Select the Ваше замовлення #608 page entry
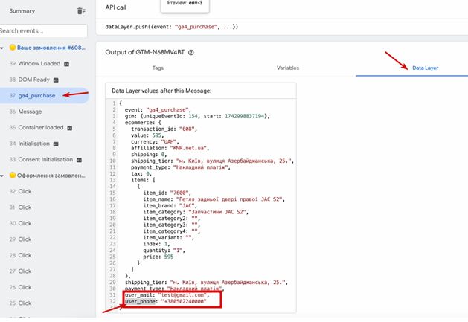The image size is (468, 322). point(51,48)
